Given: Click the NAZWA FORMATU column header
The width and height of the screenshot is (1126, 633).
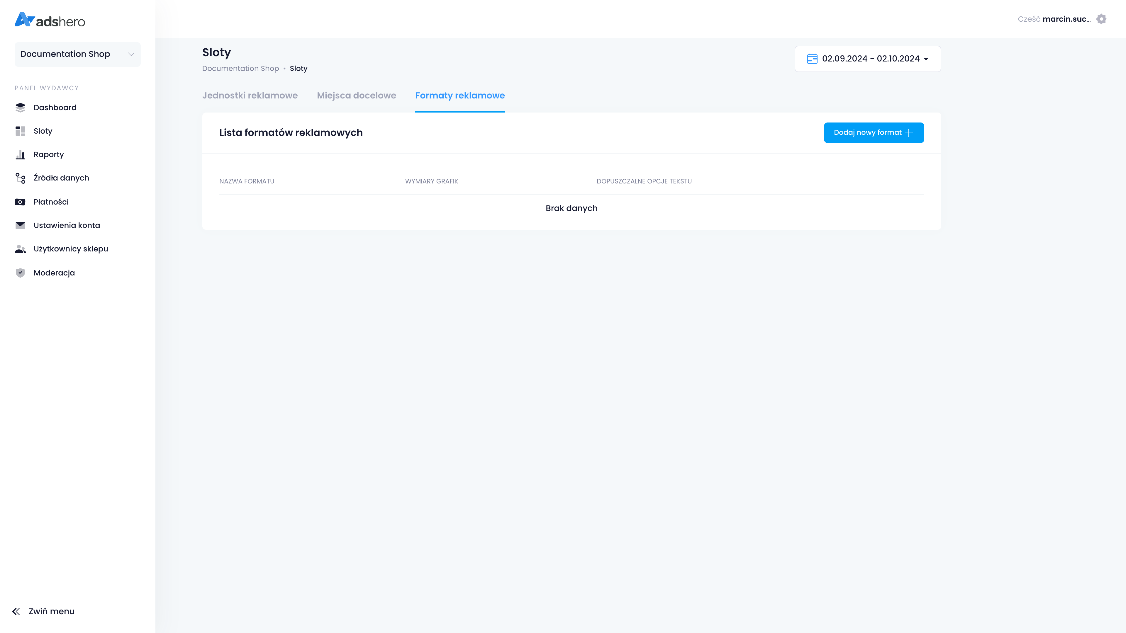Looking at the screenshot, I should (x=247, y=181).
